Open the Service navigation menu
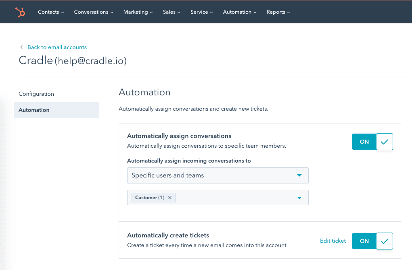Screen dimensions: 412x270 pyautogui.click(x=202, y=12)
